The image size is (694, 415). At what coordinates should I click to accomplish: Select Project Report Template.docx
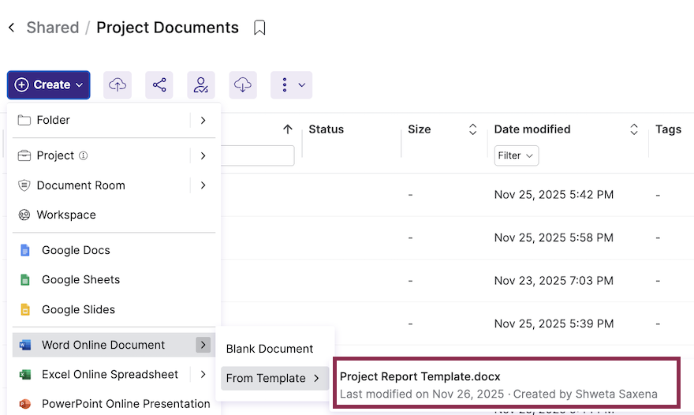click(506, 384)
